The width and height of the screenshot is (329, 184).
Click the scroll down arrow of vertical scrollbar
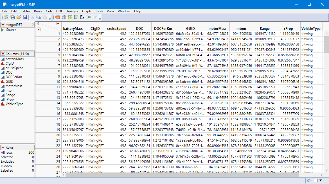(326, 170)
